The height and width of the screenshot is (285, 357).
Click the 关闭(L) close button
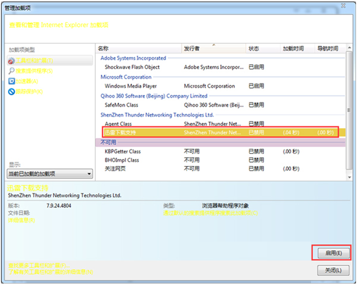coord(333,270)
